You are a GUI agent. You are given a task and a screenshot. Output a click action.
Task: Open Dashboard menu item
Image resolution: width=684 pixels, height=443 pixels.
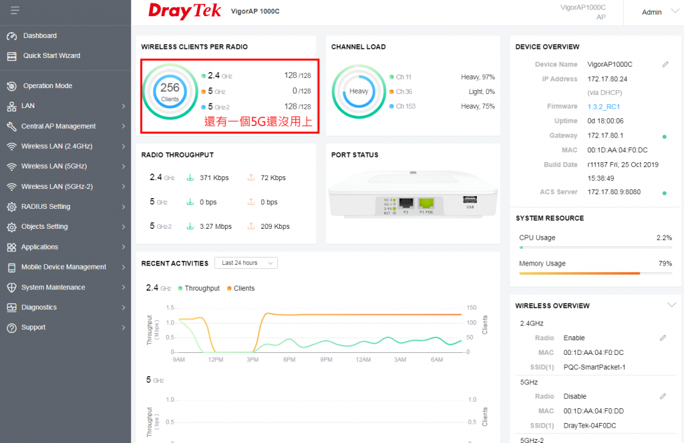pos(40,36)
